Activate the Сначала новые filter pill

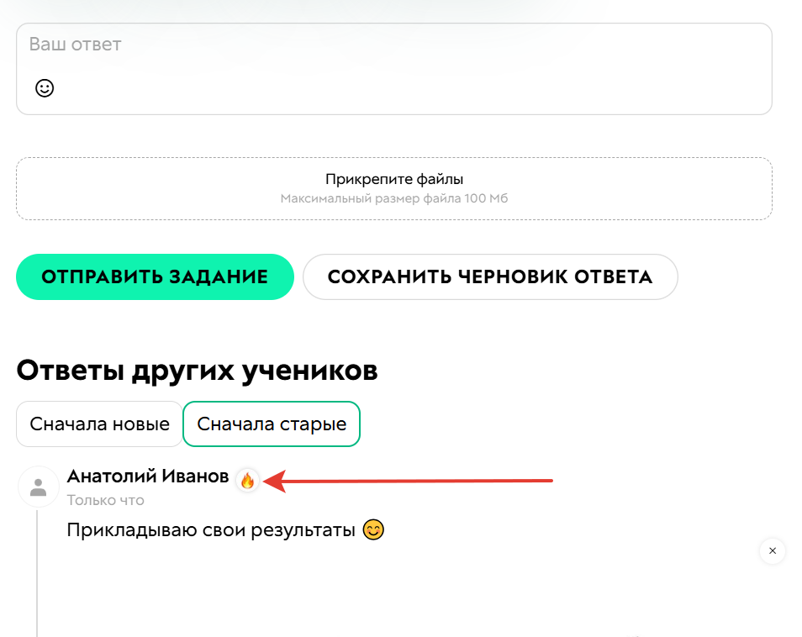point(98,424)
